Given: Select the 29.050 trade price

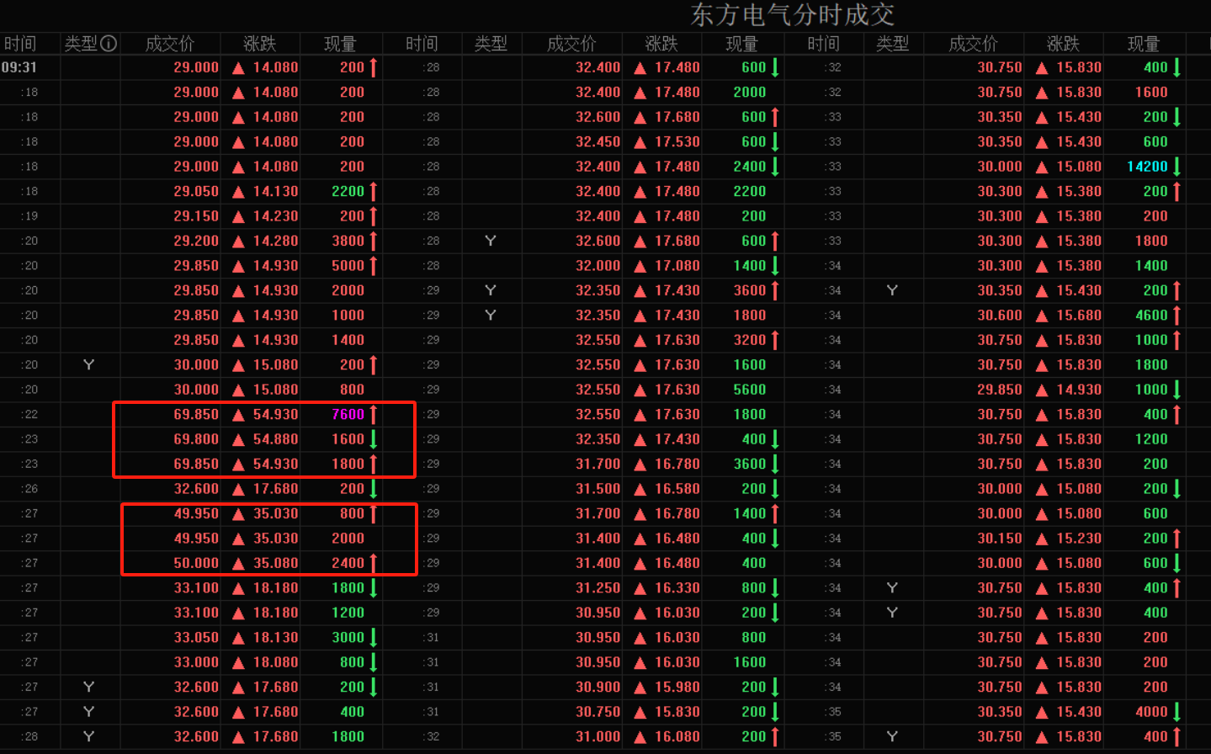Looking at the screenshot, I should click(x=195, y=191).
